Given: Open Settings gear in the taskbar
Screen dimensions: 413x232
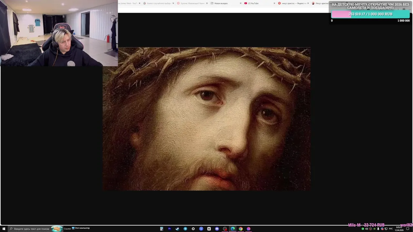Looking at the screenshot, I should [193, 229].
